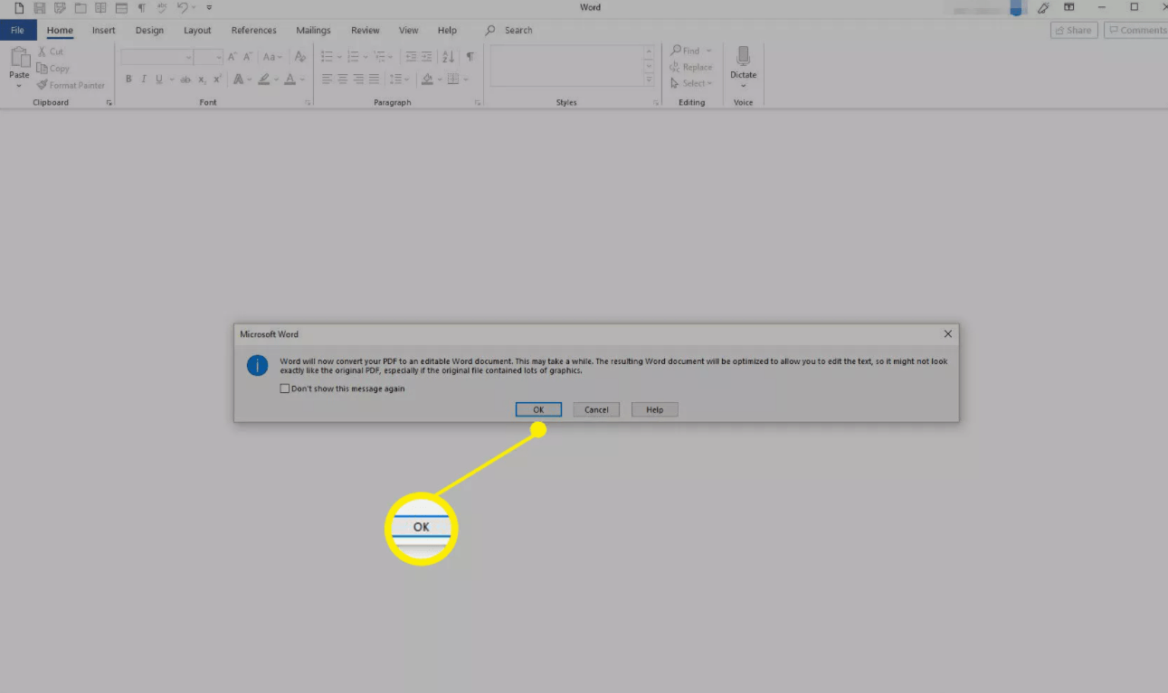Switch to the Layout tab
Viewport: 1168px width, 693px height.
tap(197, 30)
